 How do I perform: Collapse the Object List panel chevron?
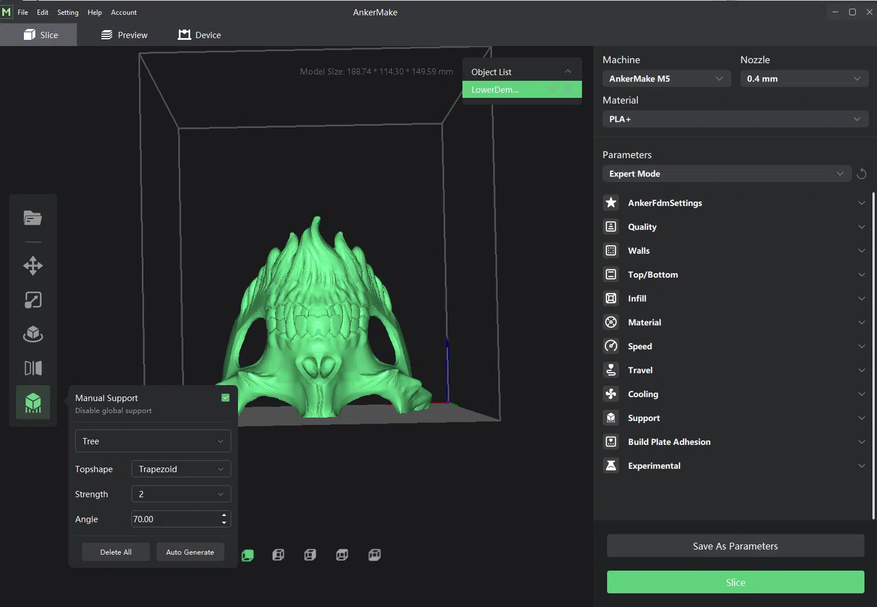568,72
